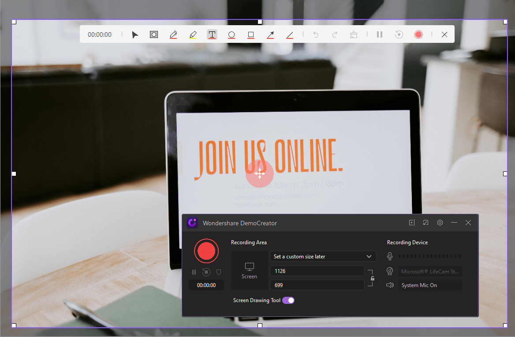This screenshot has width=515, height=337.
Task: Click the center move handle of recording area
Action: click(x=259, y=174)
